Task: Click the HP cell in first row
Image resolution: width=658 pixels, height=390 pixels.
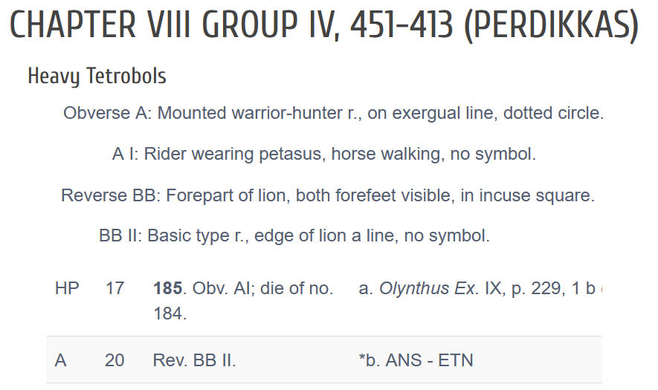Action: [x=67, y=288]
